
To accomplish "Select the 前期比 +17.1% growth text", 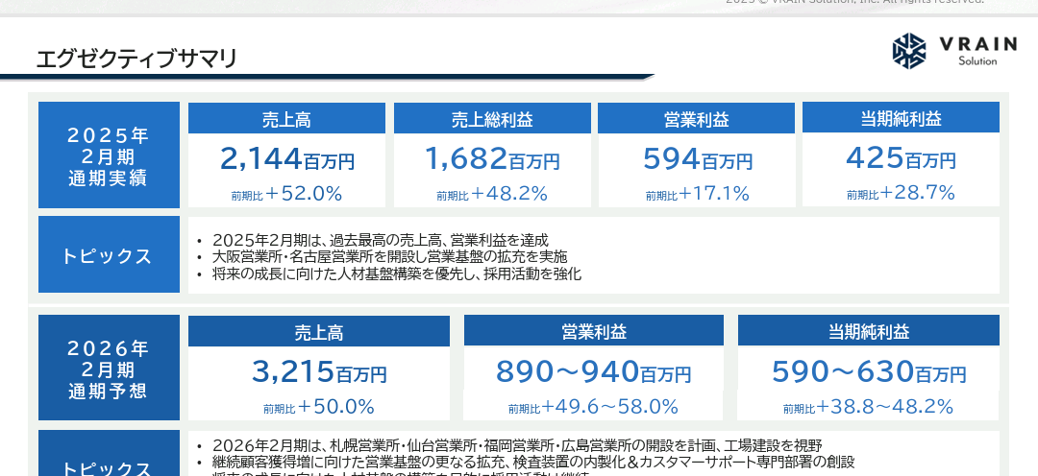I will click(x=697, y=194).
